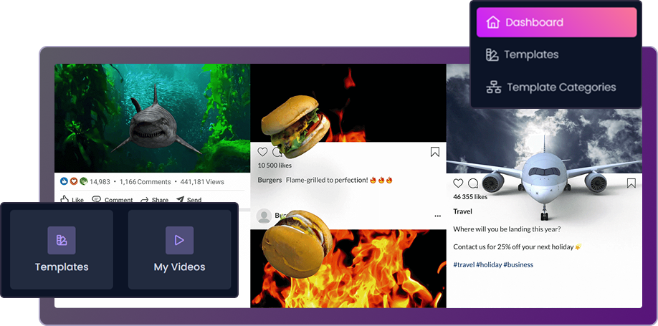Click the play icon in My Videos
Image resolution: width=658 pixels, height=326 pixels.
(179, 240)
